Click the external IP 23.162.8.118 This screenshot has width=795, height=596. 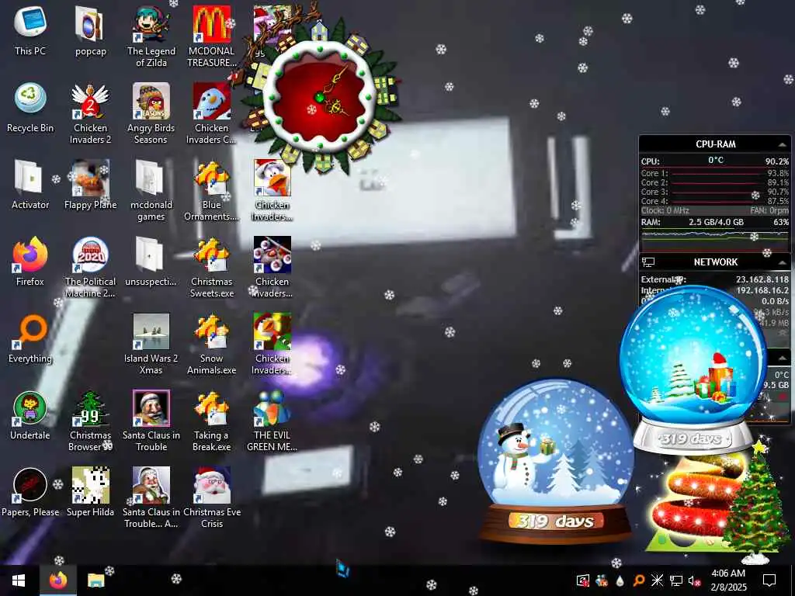click(x=762, y=279)
